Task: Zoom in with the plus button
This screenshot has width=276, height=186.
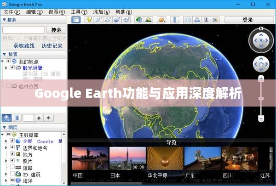Action: point(261,79)
